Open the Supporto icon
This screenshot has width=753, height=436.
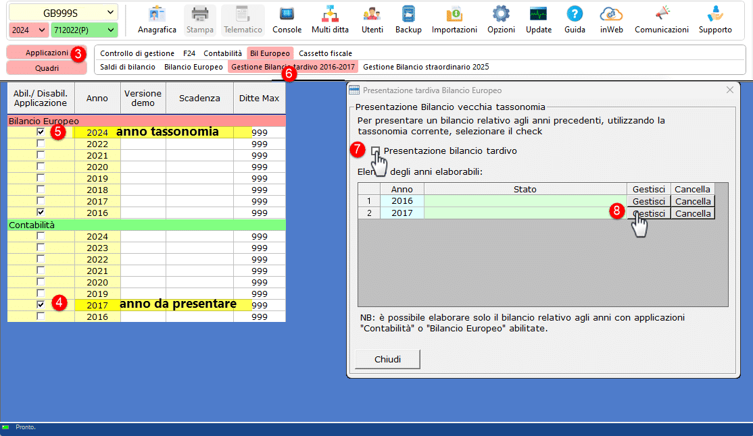tap(715, 20)
